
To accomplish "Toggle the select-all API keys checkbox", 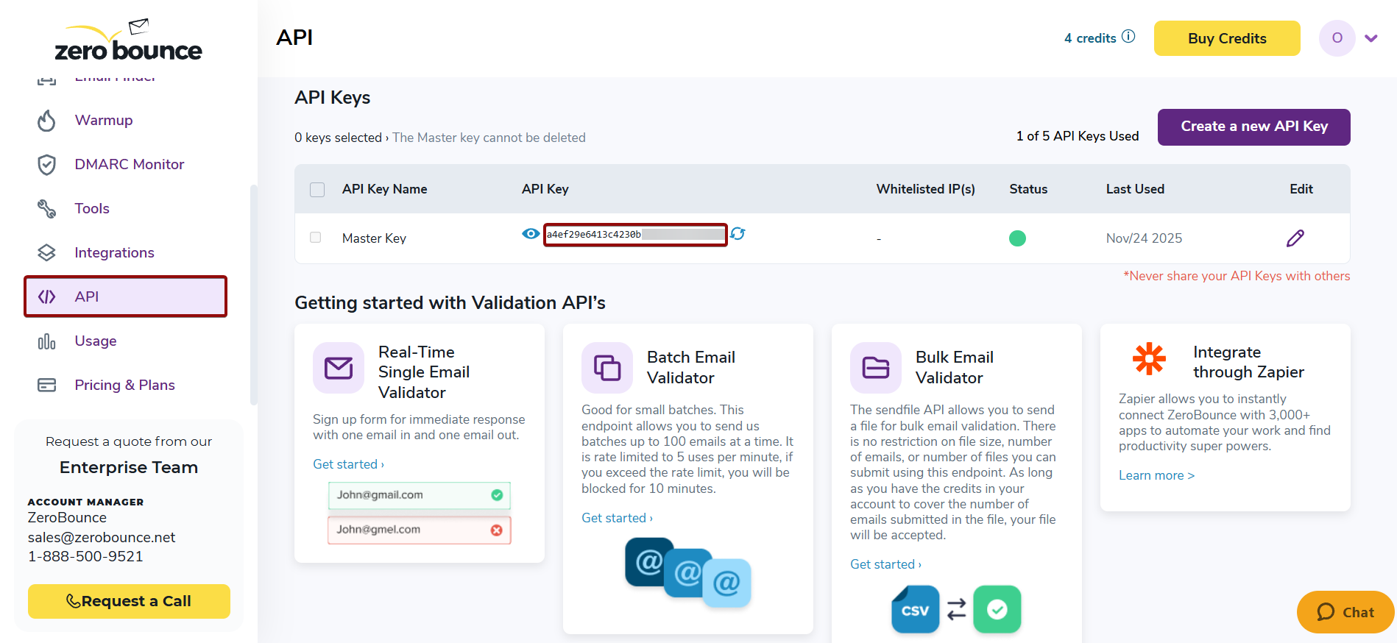I will pos(317,190).
